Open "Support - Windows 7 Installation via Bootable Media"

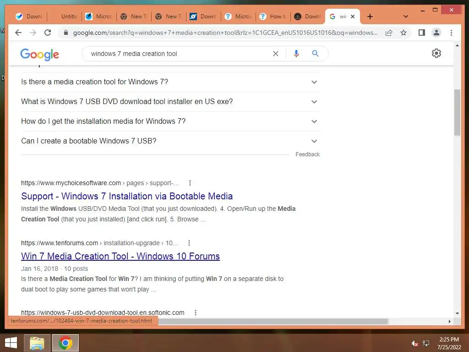click(127, 196)
